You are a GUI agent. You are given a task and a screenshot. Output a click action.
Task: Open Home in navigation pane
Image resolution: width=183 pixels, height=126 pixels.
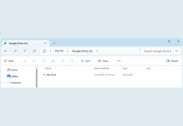[12, 70]
